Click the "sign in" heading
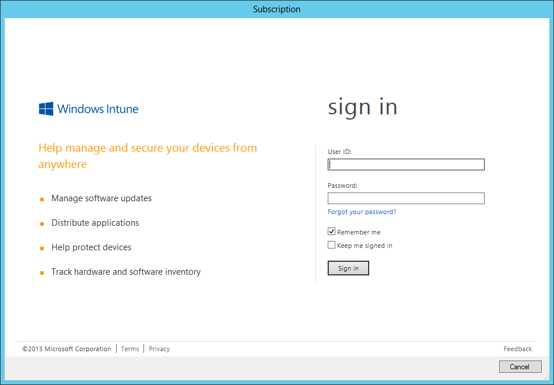Viewport: 554px width, 385px height. pyautogui.click(x=363, y=107)
